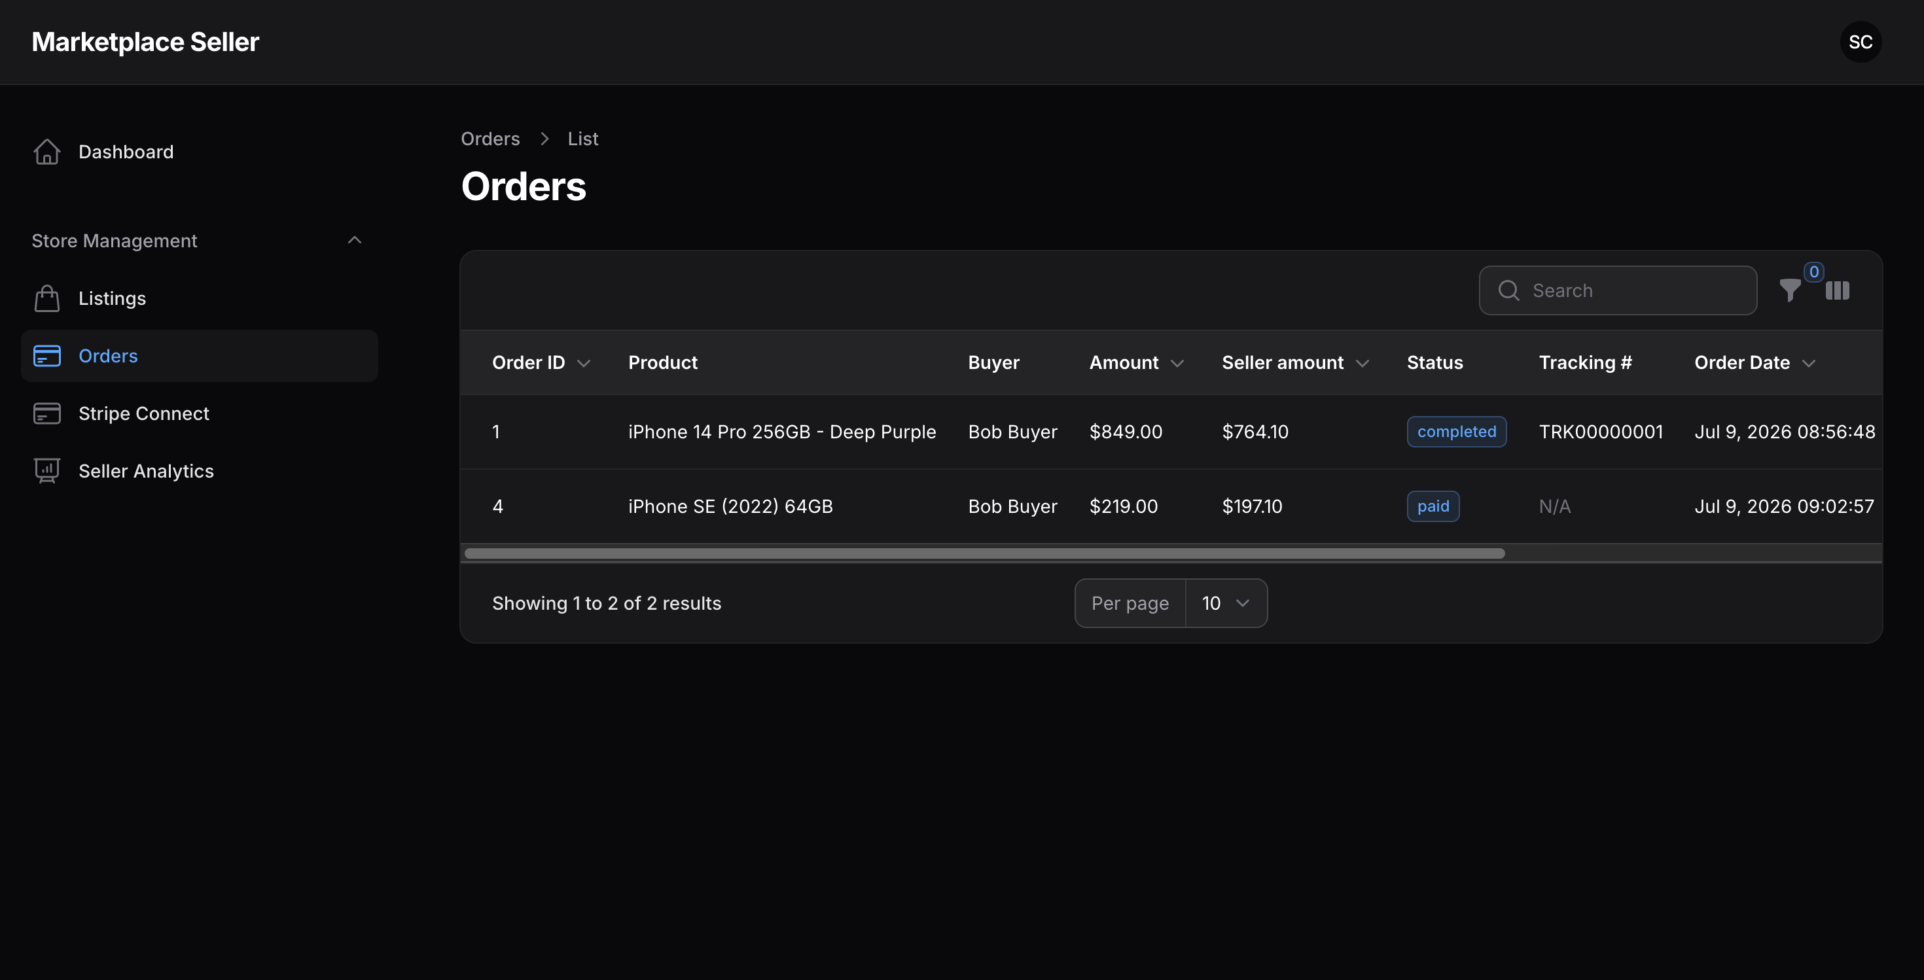This screenshot has width=1924, height=980.
Task: Click the Marketplace Seller brand title
Action: click(x=145, y=42)
